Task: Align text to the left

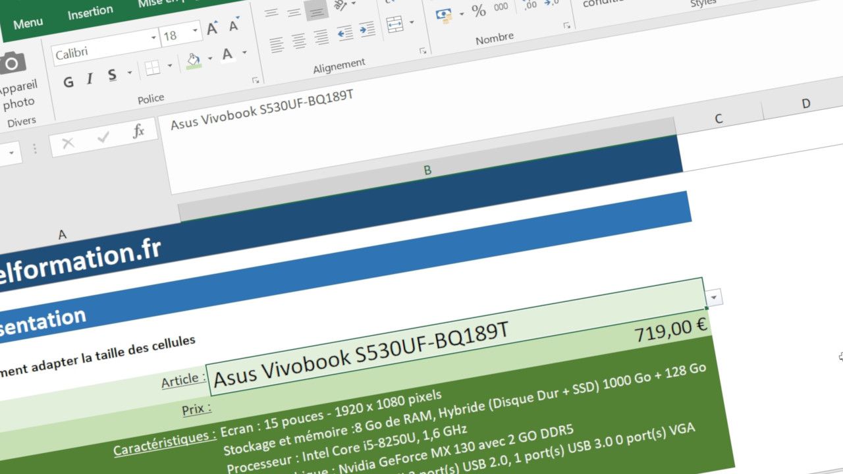Action: [x=277, y=45]
